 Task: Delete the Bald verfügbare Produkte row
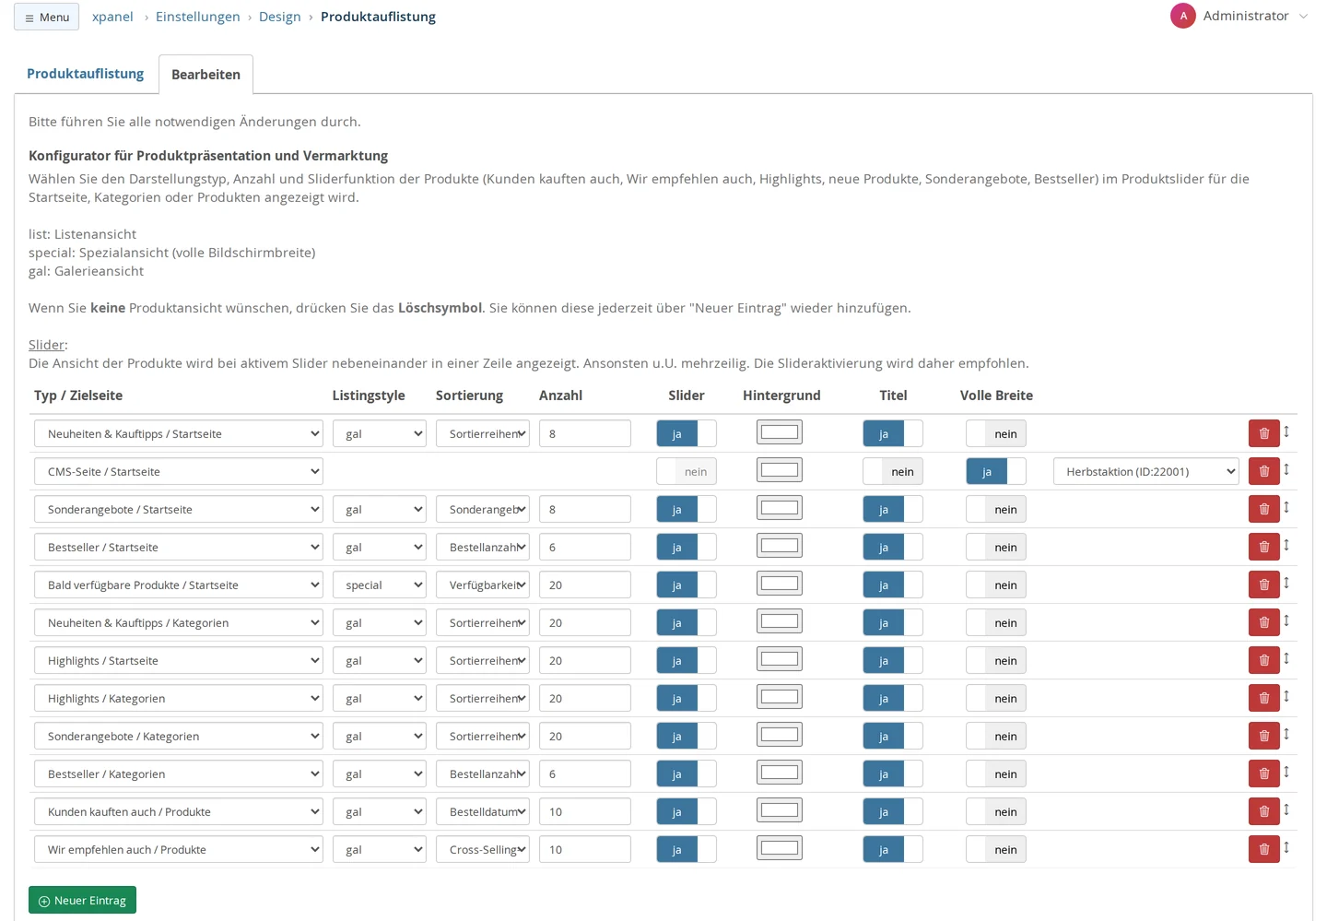point(1263,584)
